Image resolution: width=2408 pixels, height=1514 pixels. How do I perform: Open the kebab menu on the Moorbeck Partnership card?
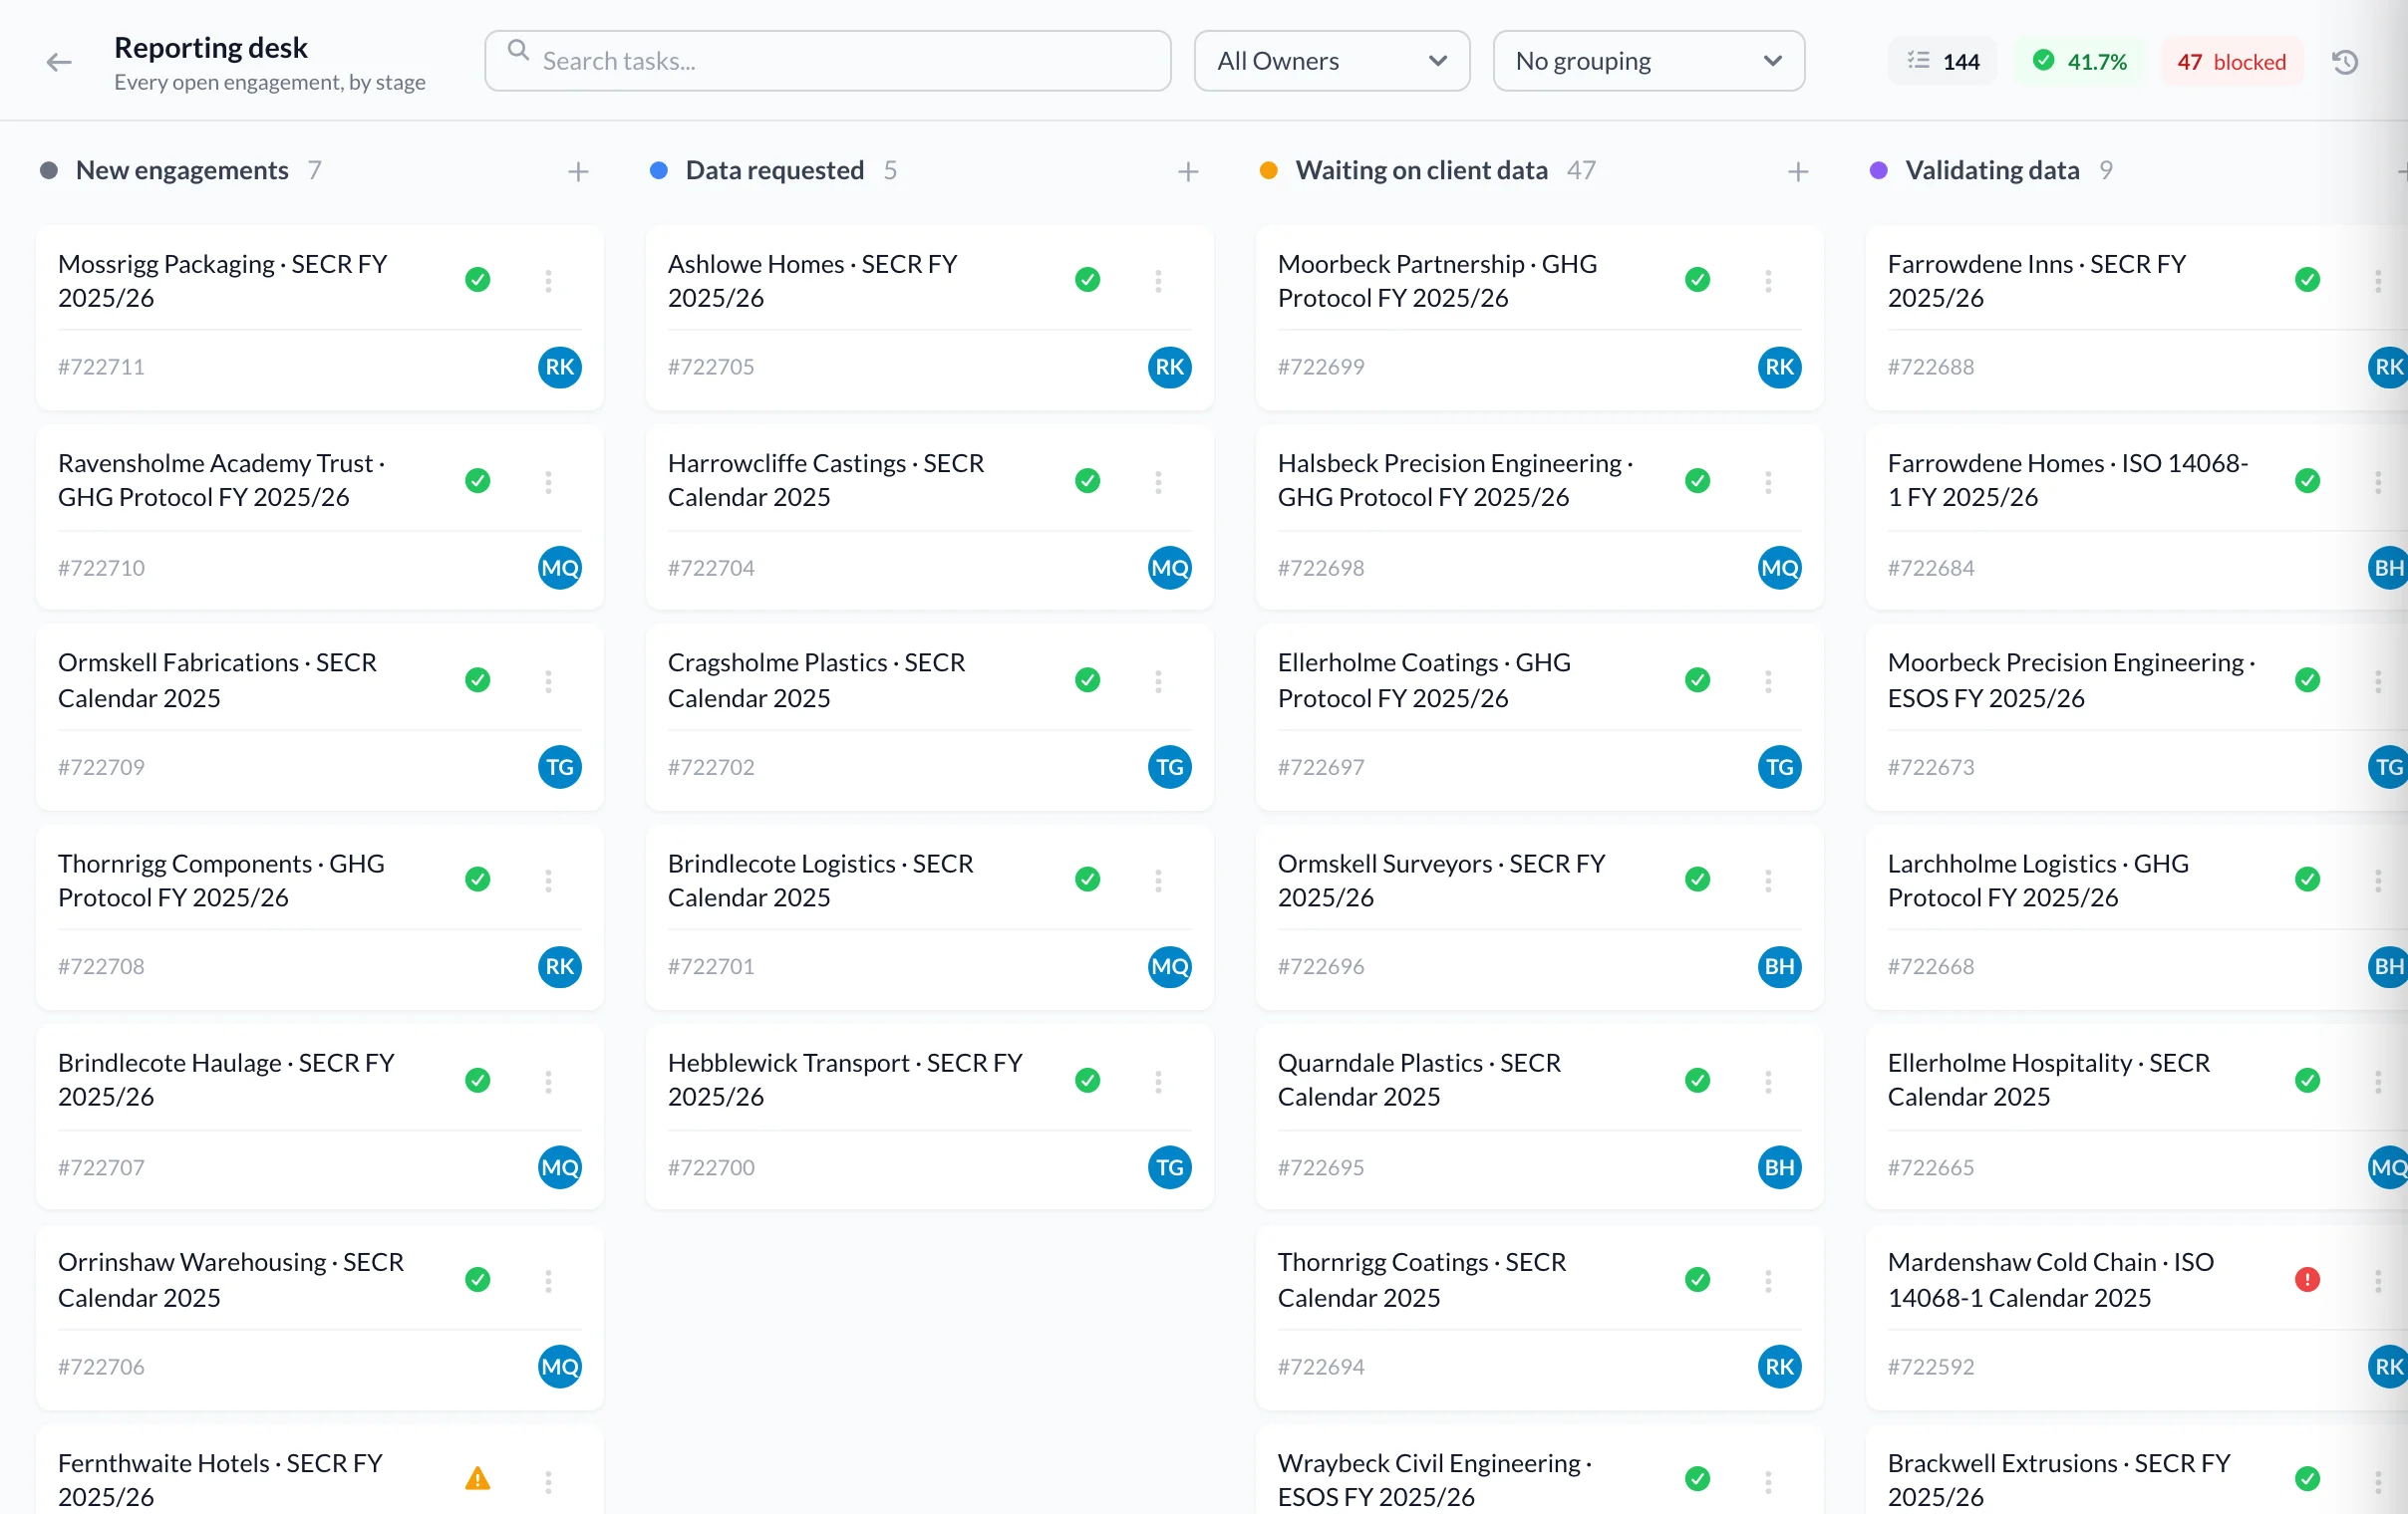point(1768,281)
